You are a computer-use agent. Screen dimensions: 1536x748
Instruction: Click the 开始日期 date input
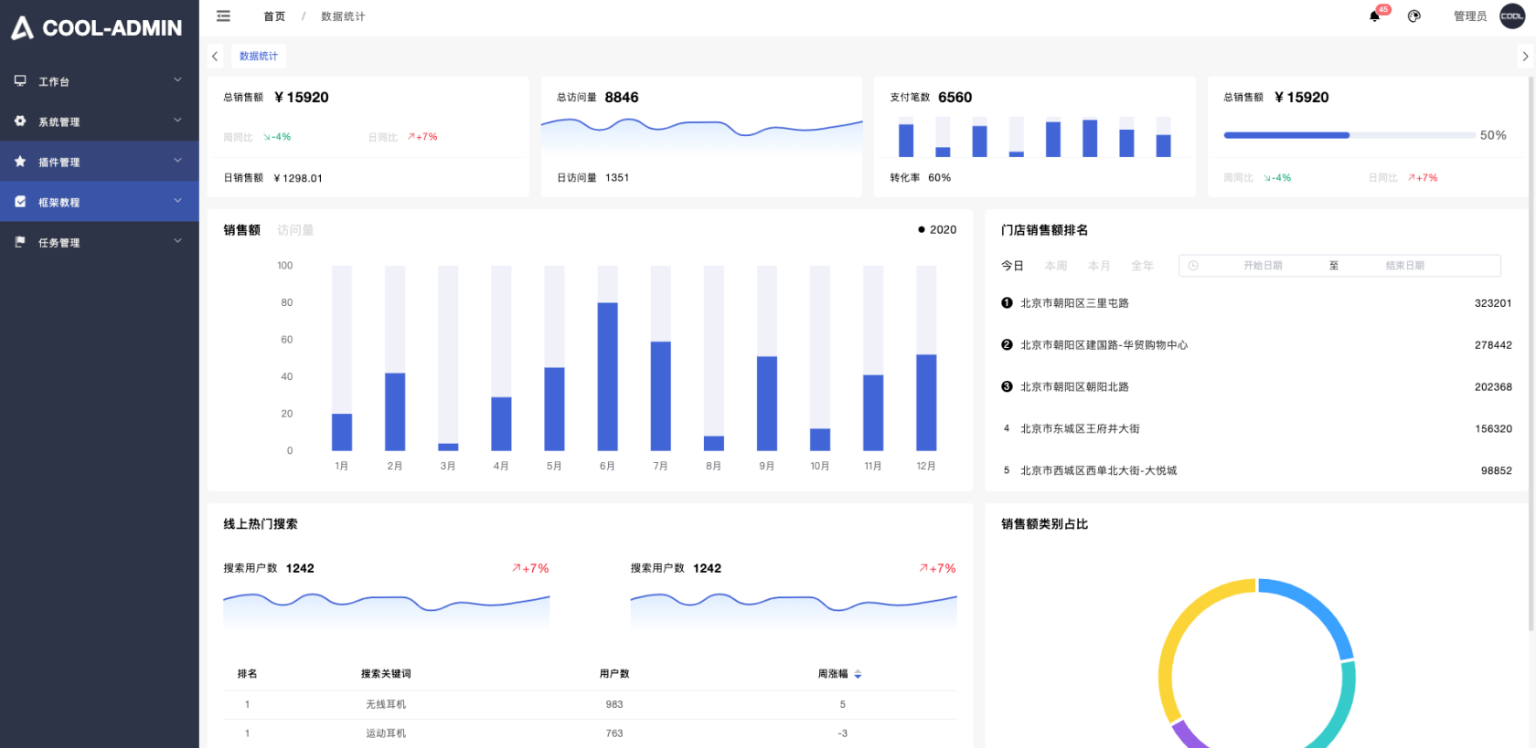(x=1262, y=266)
